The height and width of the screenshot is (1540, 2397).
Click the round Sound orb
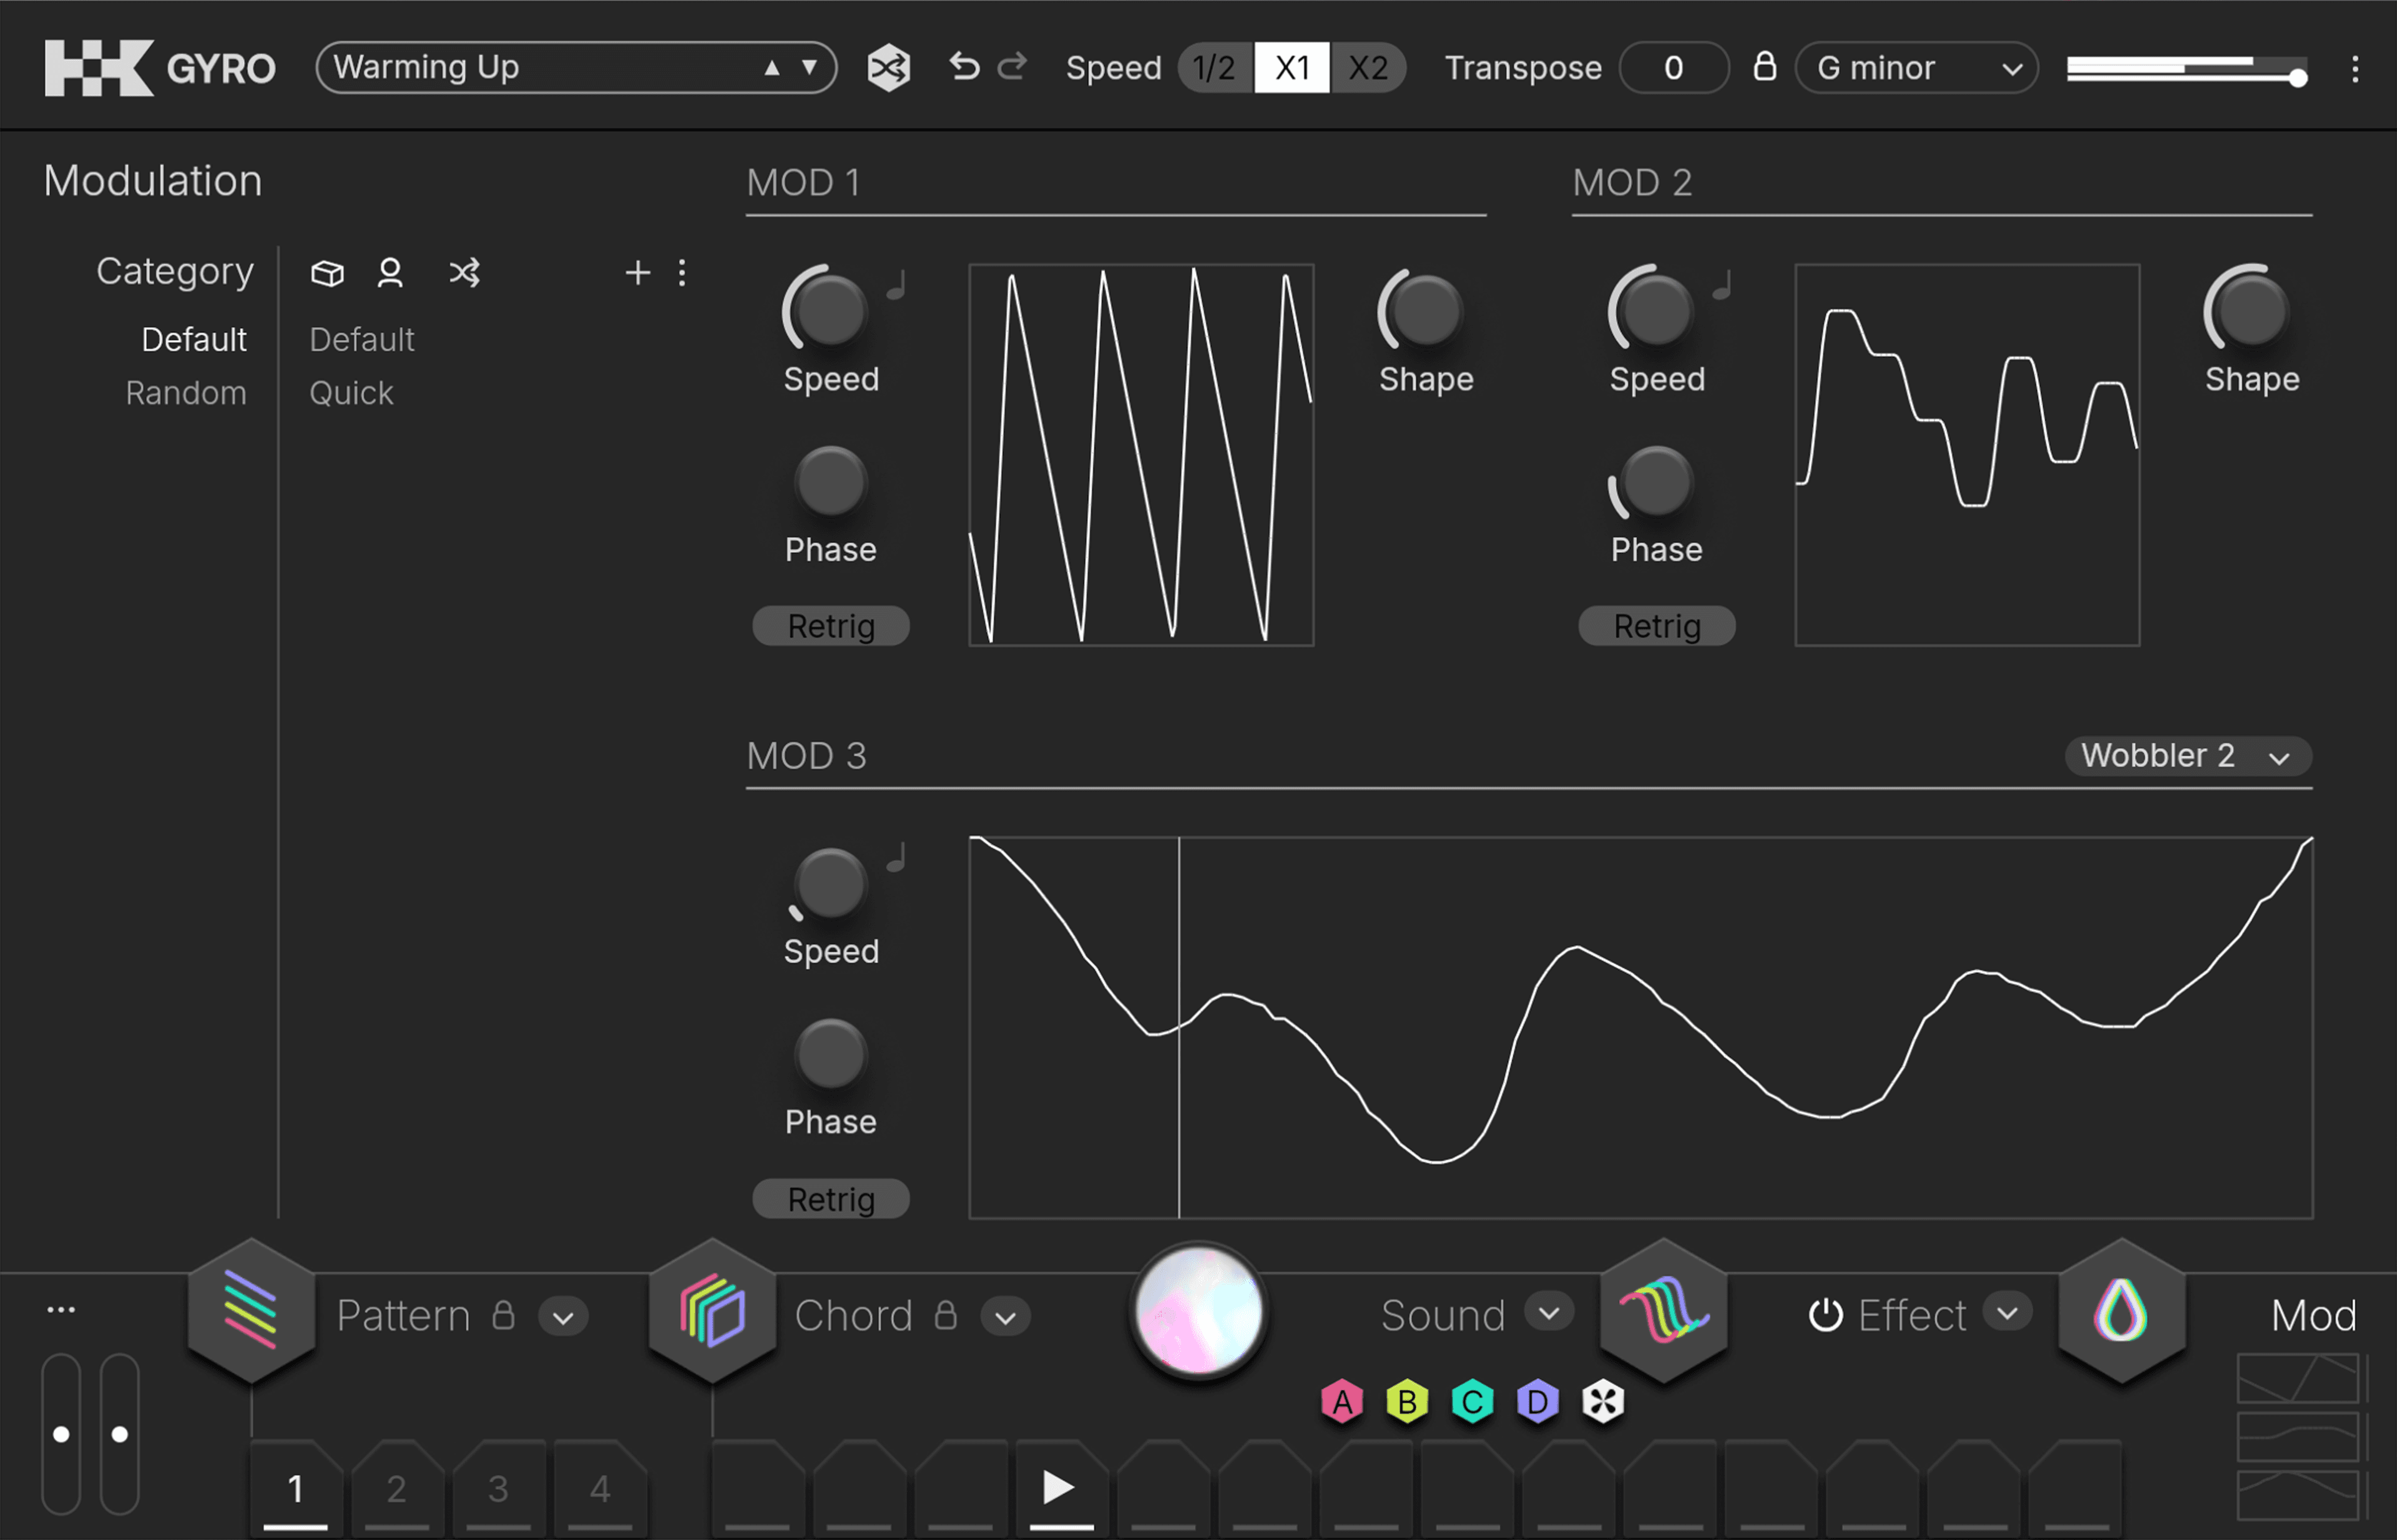coord(1198,1310)
